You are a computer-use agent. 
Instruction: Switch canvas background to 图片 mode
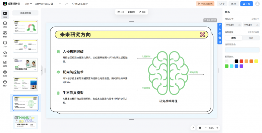click(251, 38)
